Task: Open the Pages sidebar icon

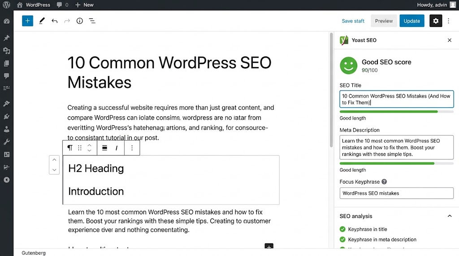Action: pos(6,64)
